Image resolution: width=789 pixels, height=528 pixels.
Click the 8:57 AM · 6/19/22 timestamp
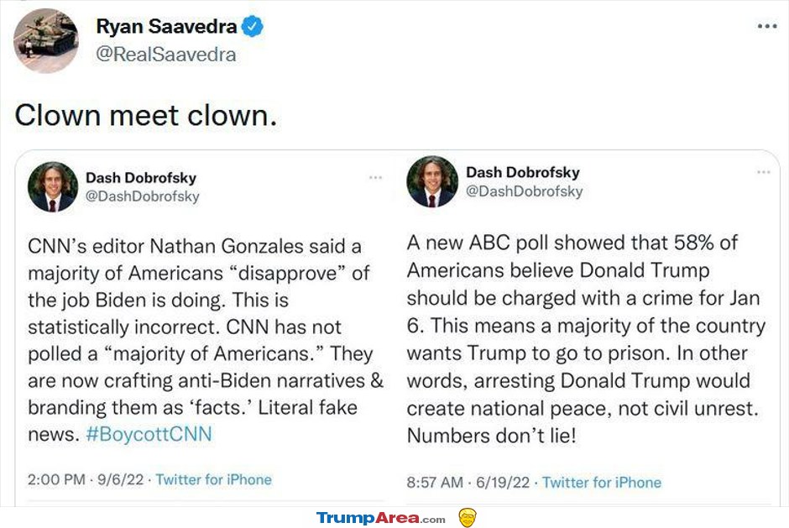pos(468,482)
